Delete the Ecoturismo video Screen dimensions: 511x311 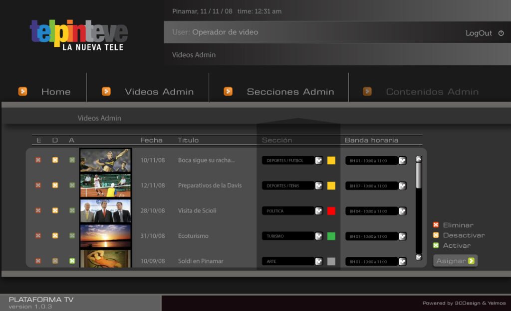point(38,235)
